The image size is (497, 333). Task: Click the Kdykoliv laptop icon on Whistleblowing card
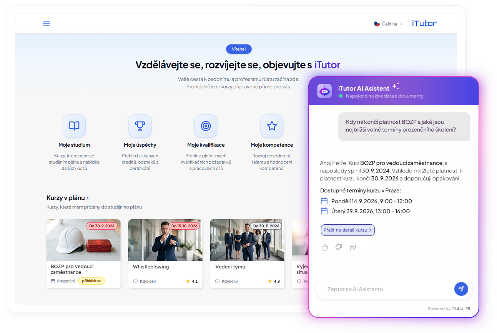coord(135,281)
